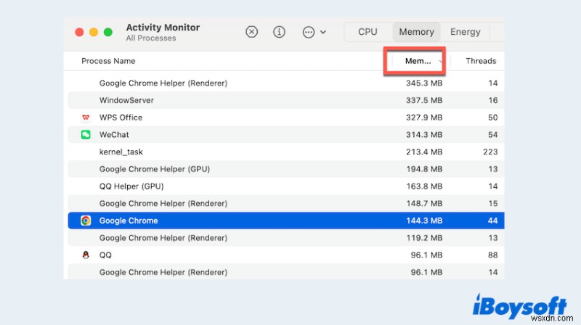Click the Google Chrome app icon

(x=86, y=221)
